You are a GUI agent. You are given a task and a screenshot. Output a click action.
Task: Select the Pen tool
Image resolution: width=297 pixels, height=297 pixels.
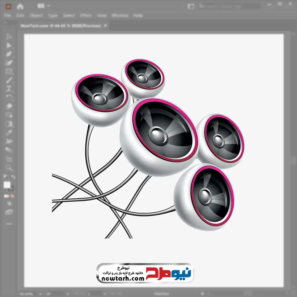click(9, 54)
